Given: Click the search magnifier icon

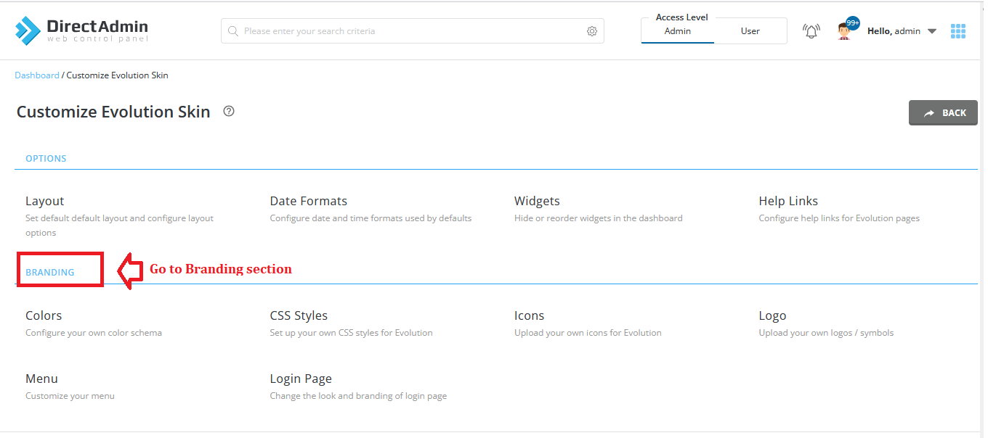Looking at the screenshot, I should coord(233,31).
